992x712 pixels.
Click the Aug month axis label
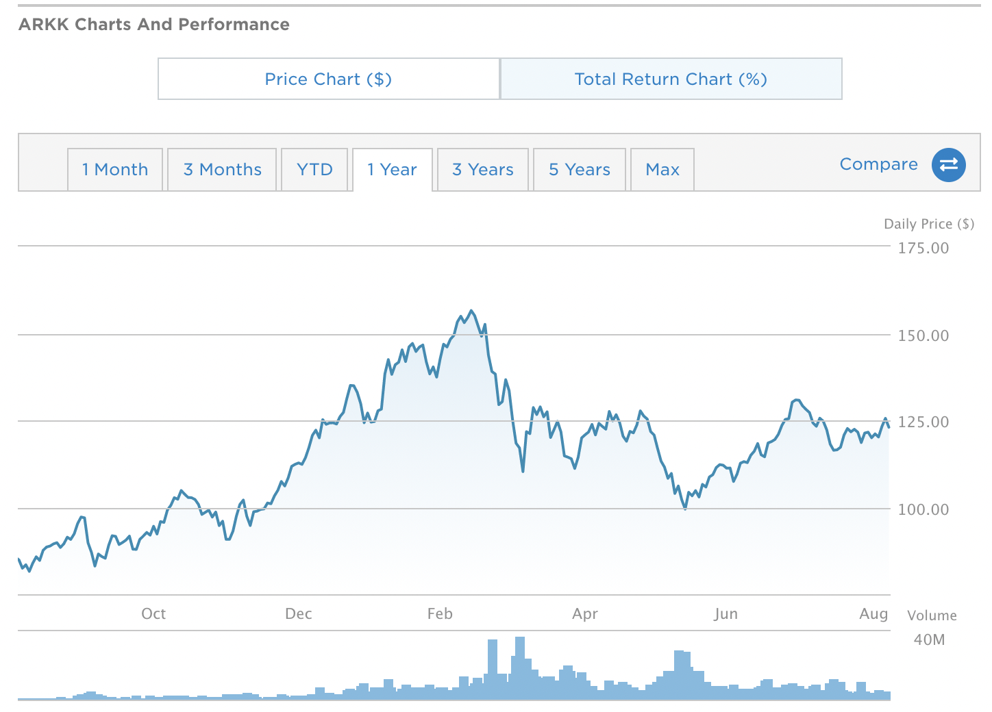coord(873,614)
